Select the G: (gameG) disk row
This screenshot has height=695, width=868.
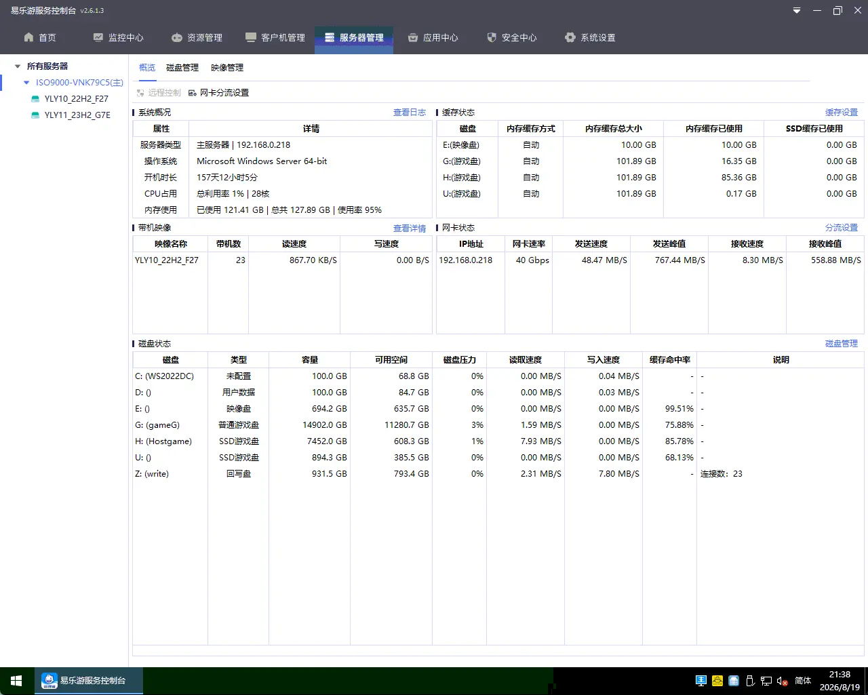[x=498, y=425]
